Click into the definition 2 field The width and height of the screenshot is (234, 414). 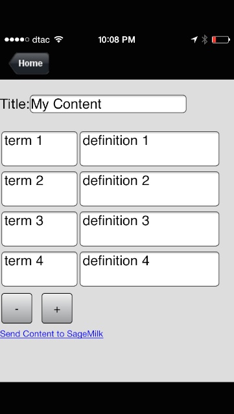coord(149,189)
